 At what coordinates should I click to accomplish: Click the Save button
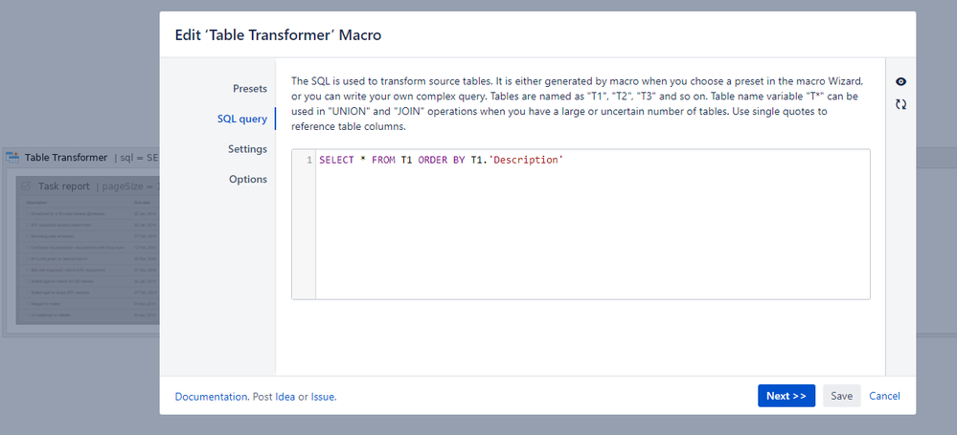pyautogui.click(x=842, y=396)
